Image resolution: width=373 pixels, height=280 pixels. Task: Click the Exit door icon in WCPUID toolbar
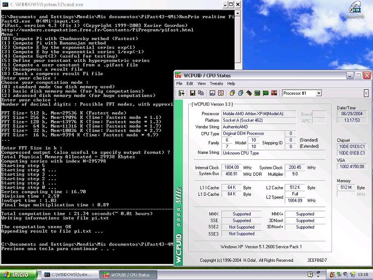[x=181, y=93]
